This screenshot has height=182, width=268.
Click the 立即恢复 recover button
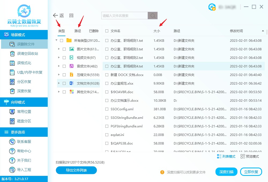coord(251,172)
